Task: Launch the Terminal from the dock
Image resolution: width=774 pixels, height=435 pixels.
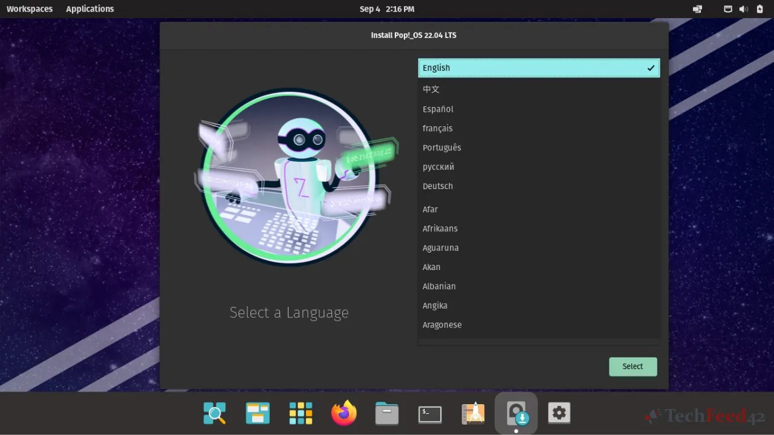Action: pyautogui.click(x=430, y=414)
